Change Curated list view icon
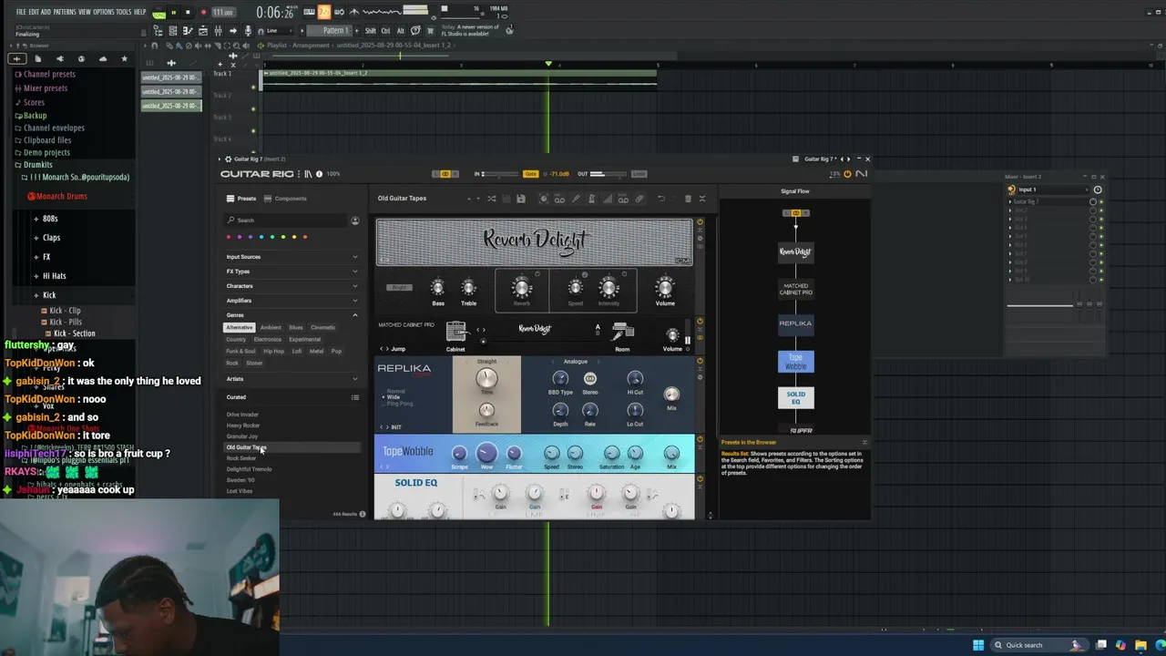This screenshot has width=1166, height=656. (x=355, y=397)
